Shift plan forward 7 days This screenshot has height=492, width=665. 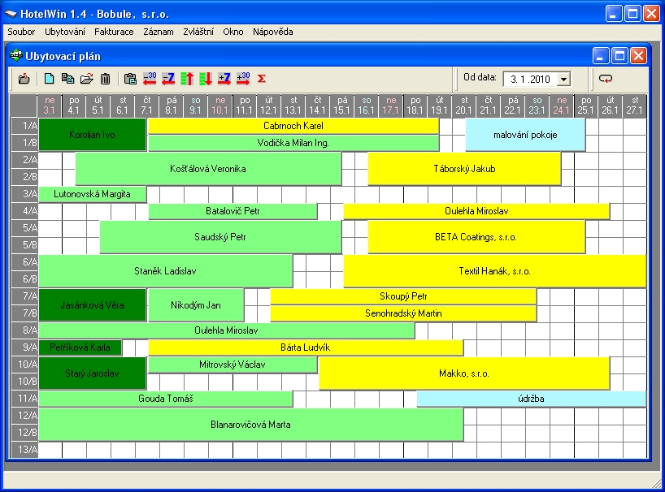[224, 79]
